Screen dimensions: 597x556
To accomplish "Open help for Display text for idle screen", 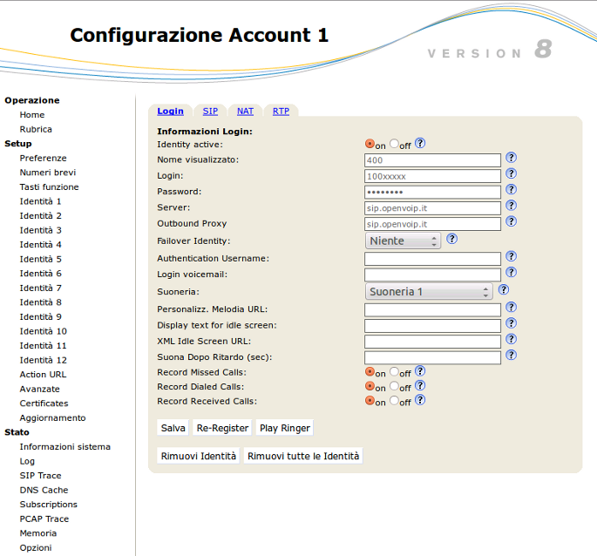I will click(x=511, y=323).
